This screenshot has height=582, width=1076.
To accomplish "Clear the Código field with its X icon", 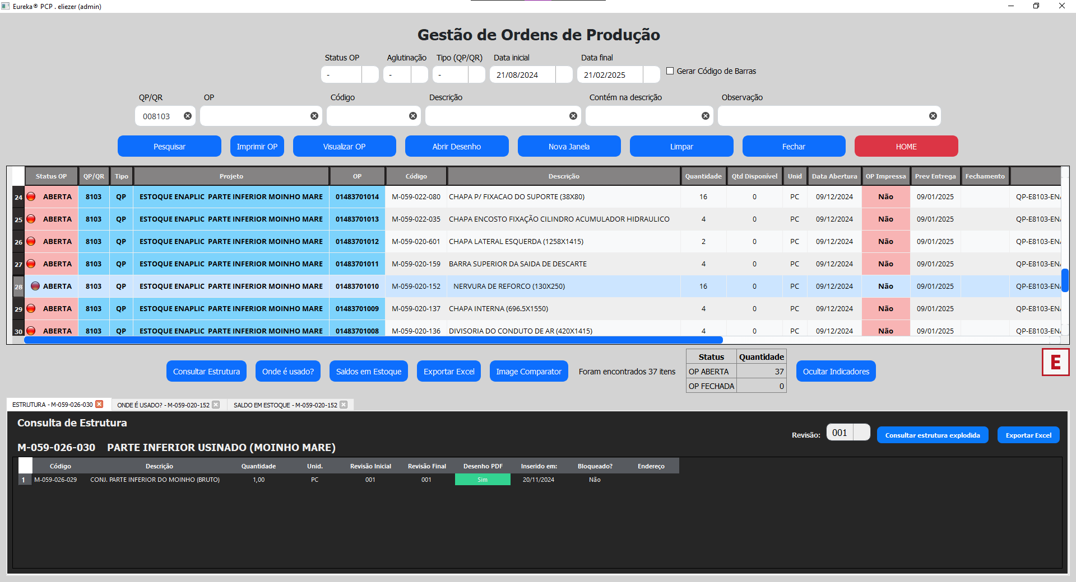I will (413, 116).
